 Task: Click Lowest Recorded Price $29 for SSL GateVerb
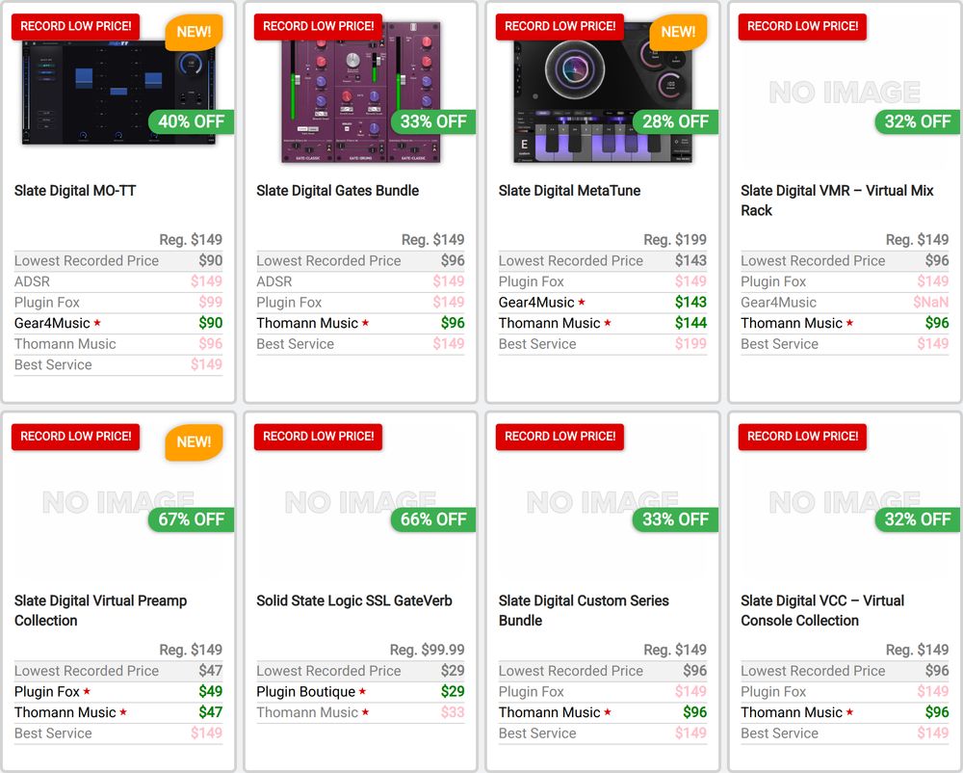pyautogui.click(x=360, y=671)
